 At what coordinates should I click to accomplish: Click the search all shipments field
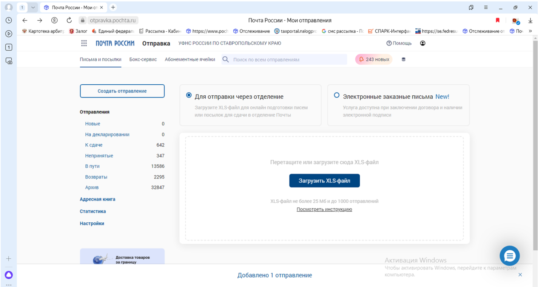(x=287, y=60)
